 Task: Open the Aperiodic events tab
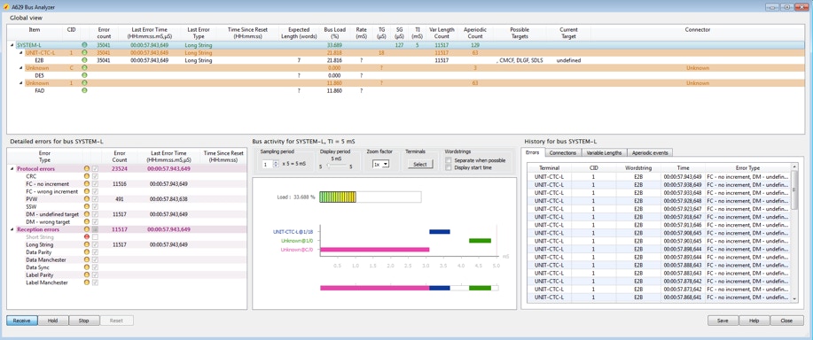click(x=650, y=152)
